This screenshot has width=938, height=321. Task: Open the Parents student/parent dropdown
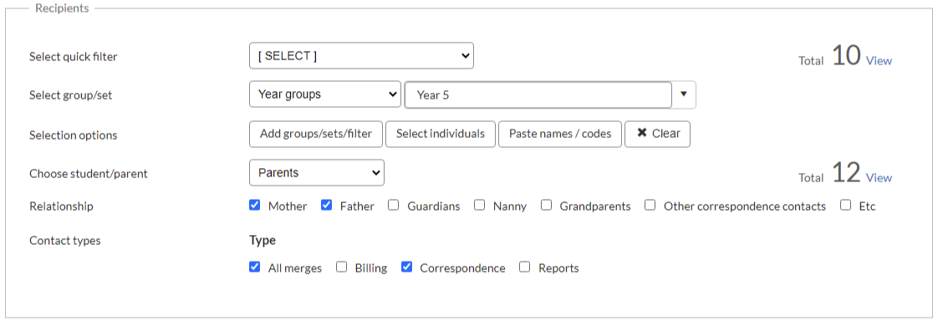317,173
